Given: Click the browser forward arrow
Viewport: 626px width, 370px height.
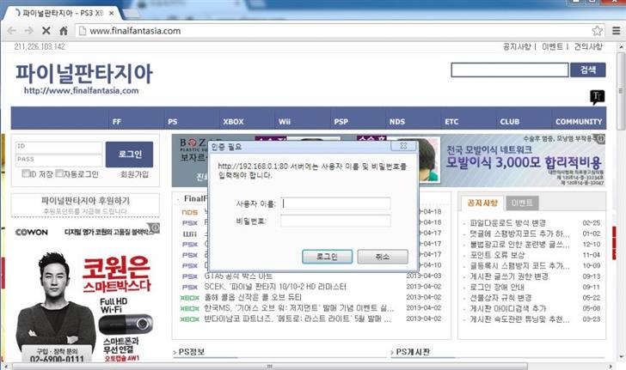Looking at the screenshot, I should click(x=28, y=31).
